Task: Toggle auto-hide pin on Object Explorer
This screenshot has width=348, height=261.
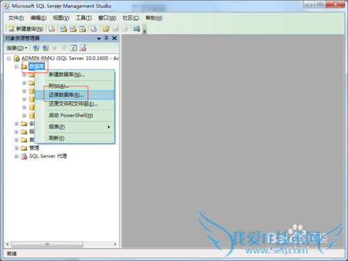Action: (x=106, y=38)
